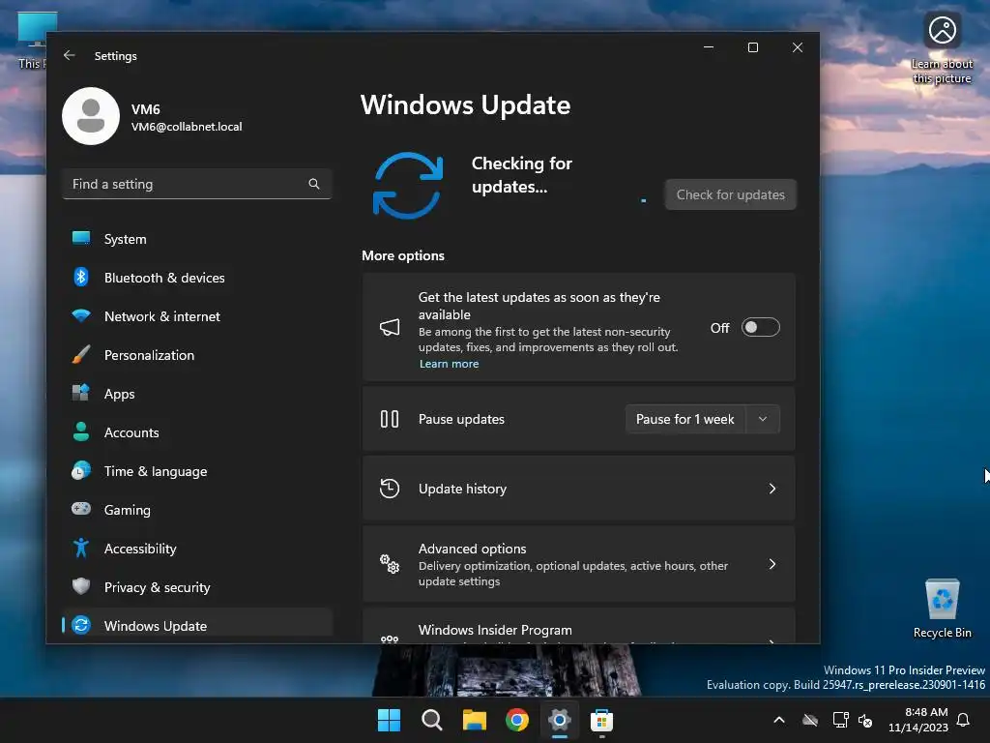Click the Windows Update sync icon in sidebar

point(81,625)
